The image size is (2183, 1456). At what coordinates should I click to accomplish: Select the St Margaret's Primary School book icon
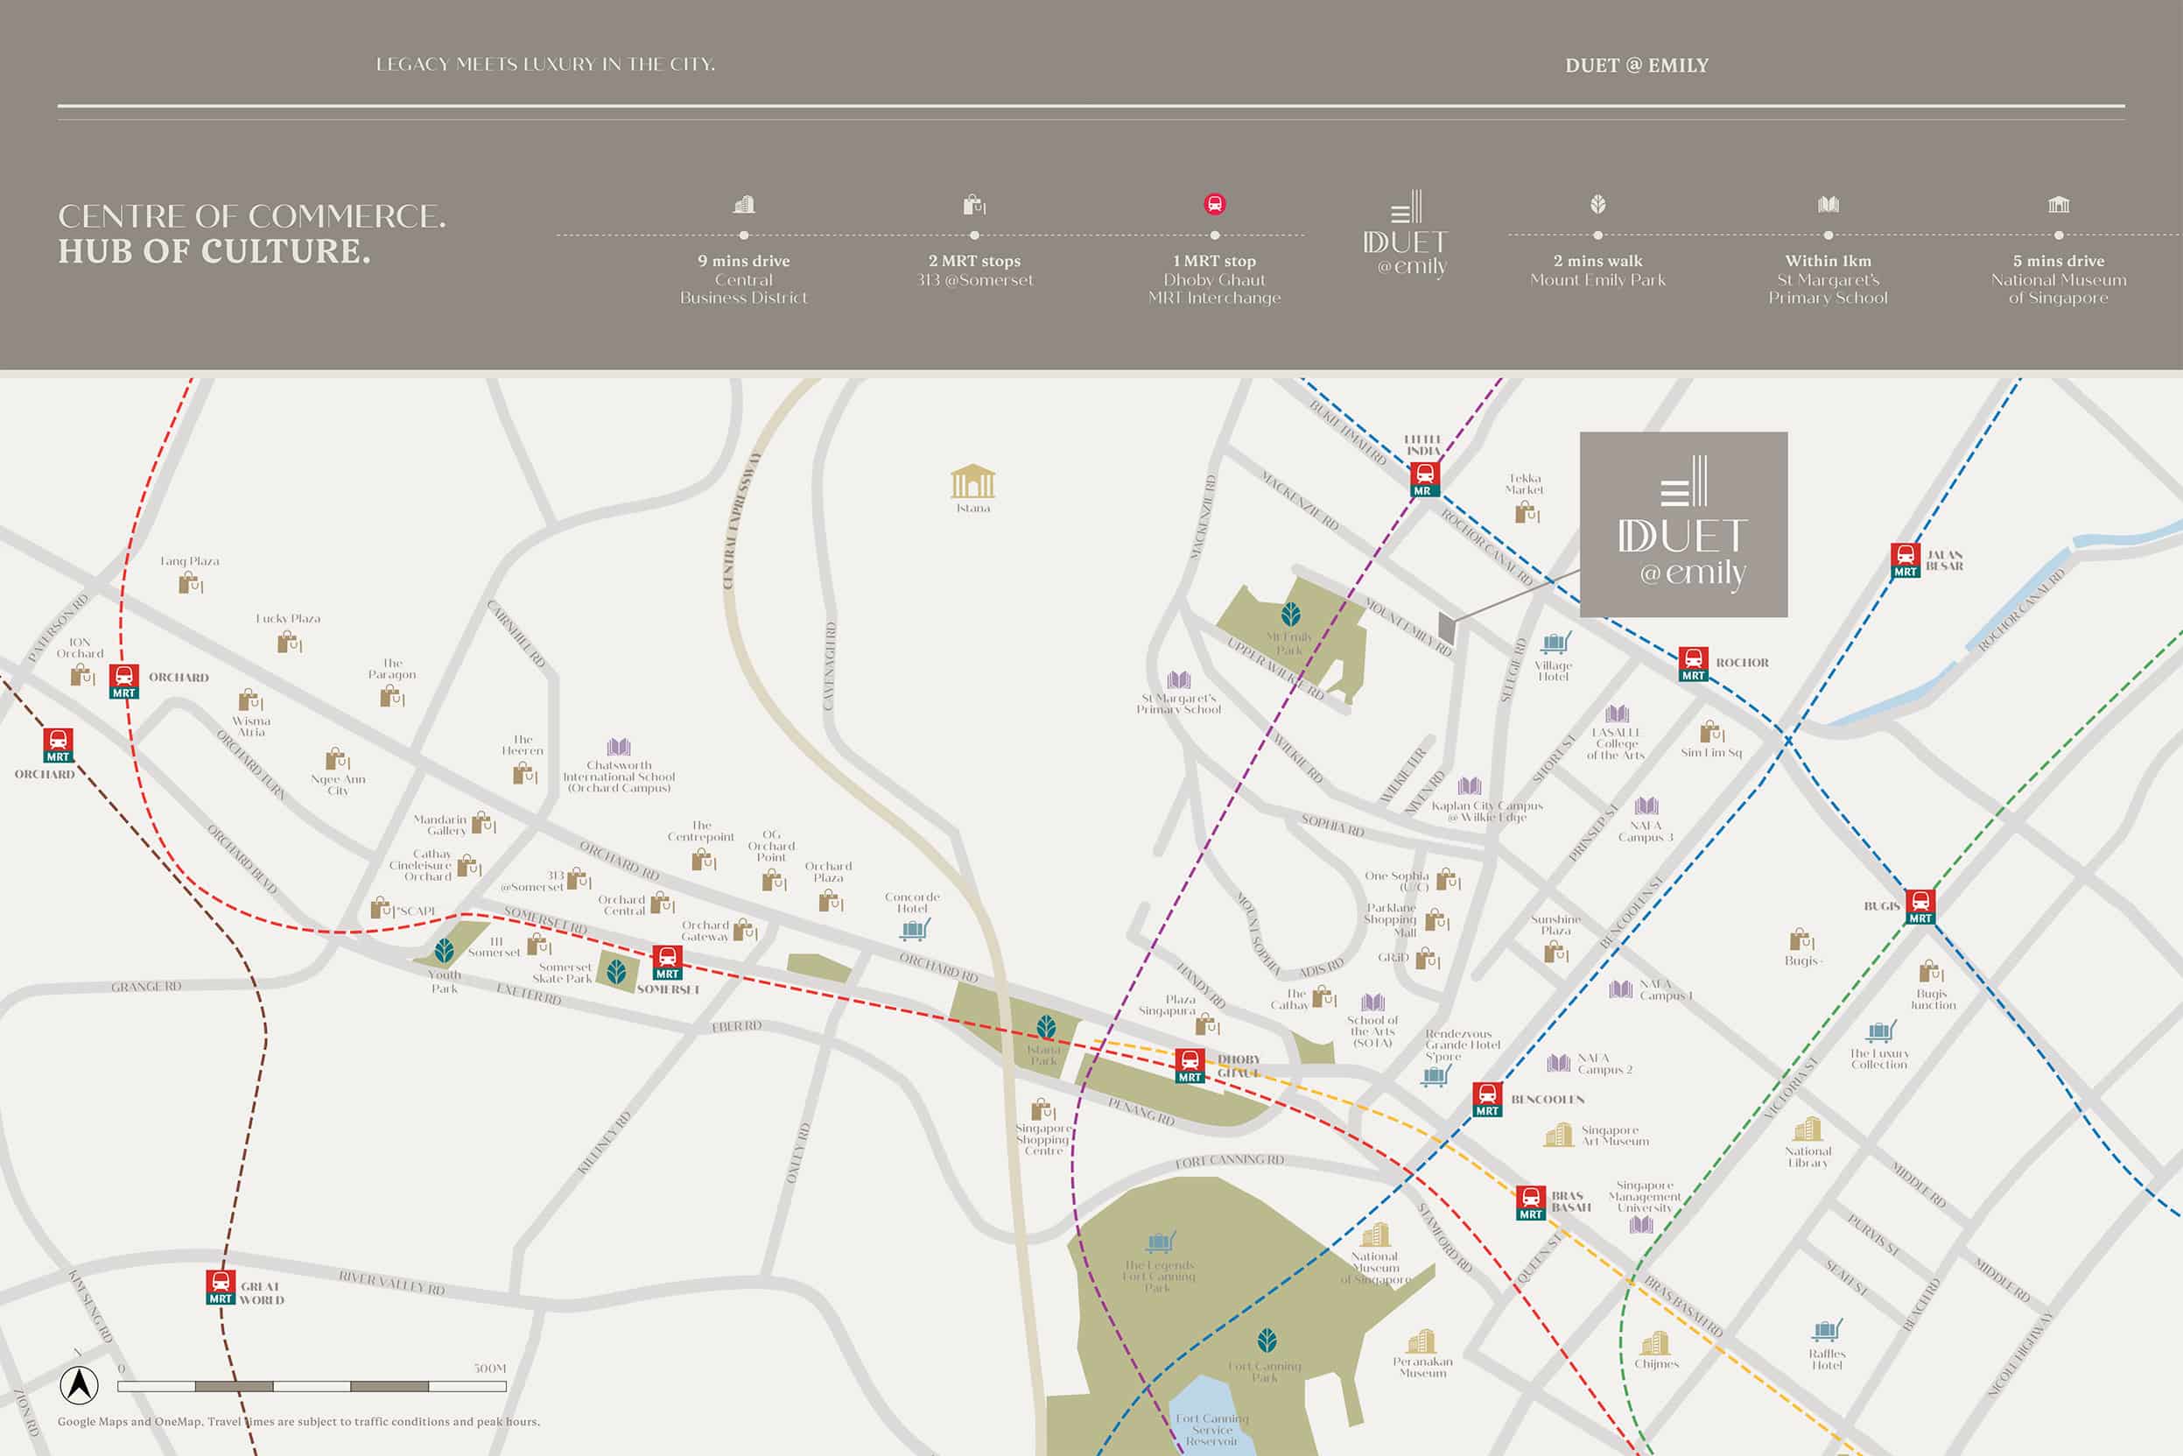click(1179, 679)
